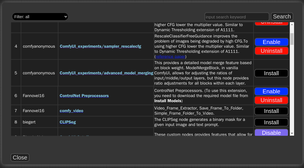This screenshot has height=168, width=304.
Task: Open the reference paper link
Action: 170,56
